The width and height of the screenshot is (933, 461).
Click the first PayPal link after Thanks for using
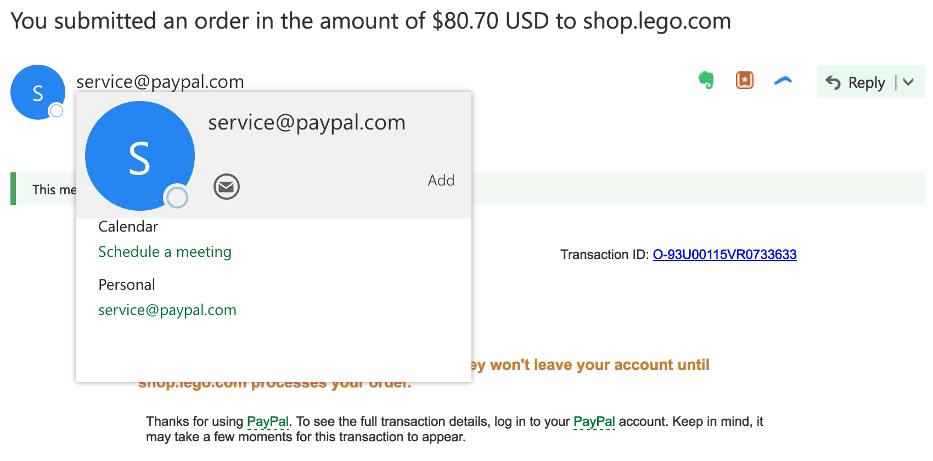(x=268, y=421)
